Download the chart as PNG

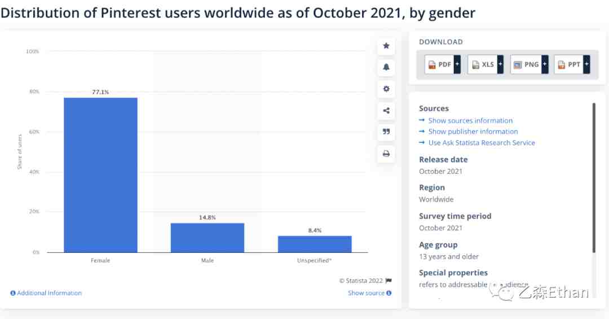[x=526, y=64]
